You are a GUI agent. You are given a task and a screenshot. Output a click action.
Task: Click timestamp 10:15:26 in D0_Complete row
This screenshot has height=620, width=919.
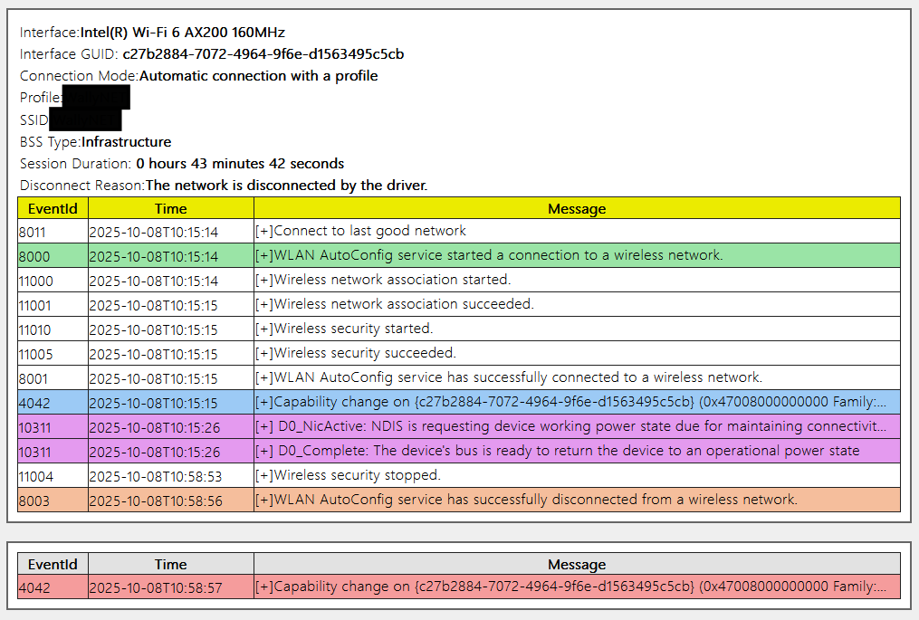pyautogui.click(x=155, y=453)
